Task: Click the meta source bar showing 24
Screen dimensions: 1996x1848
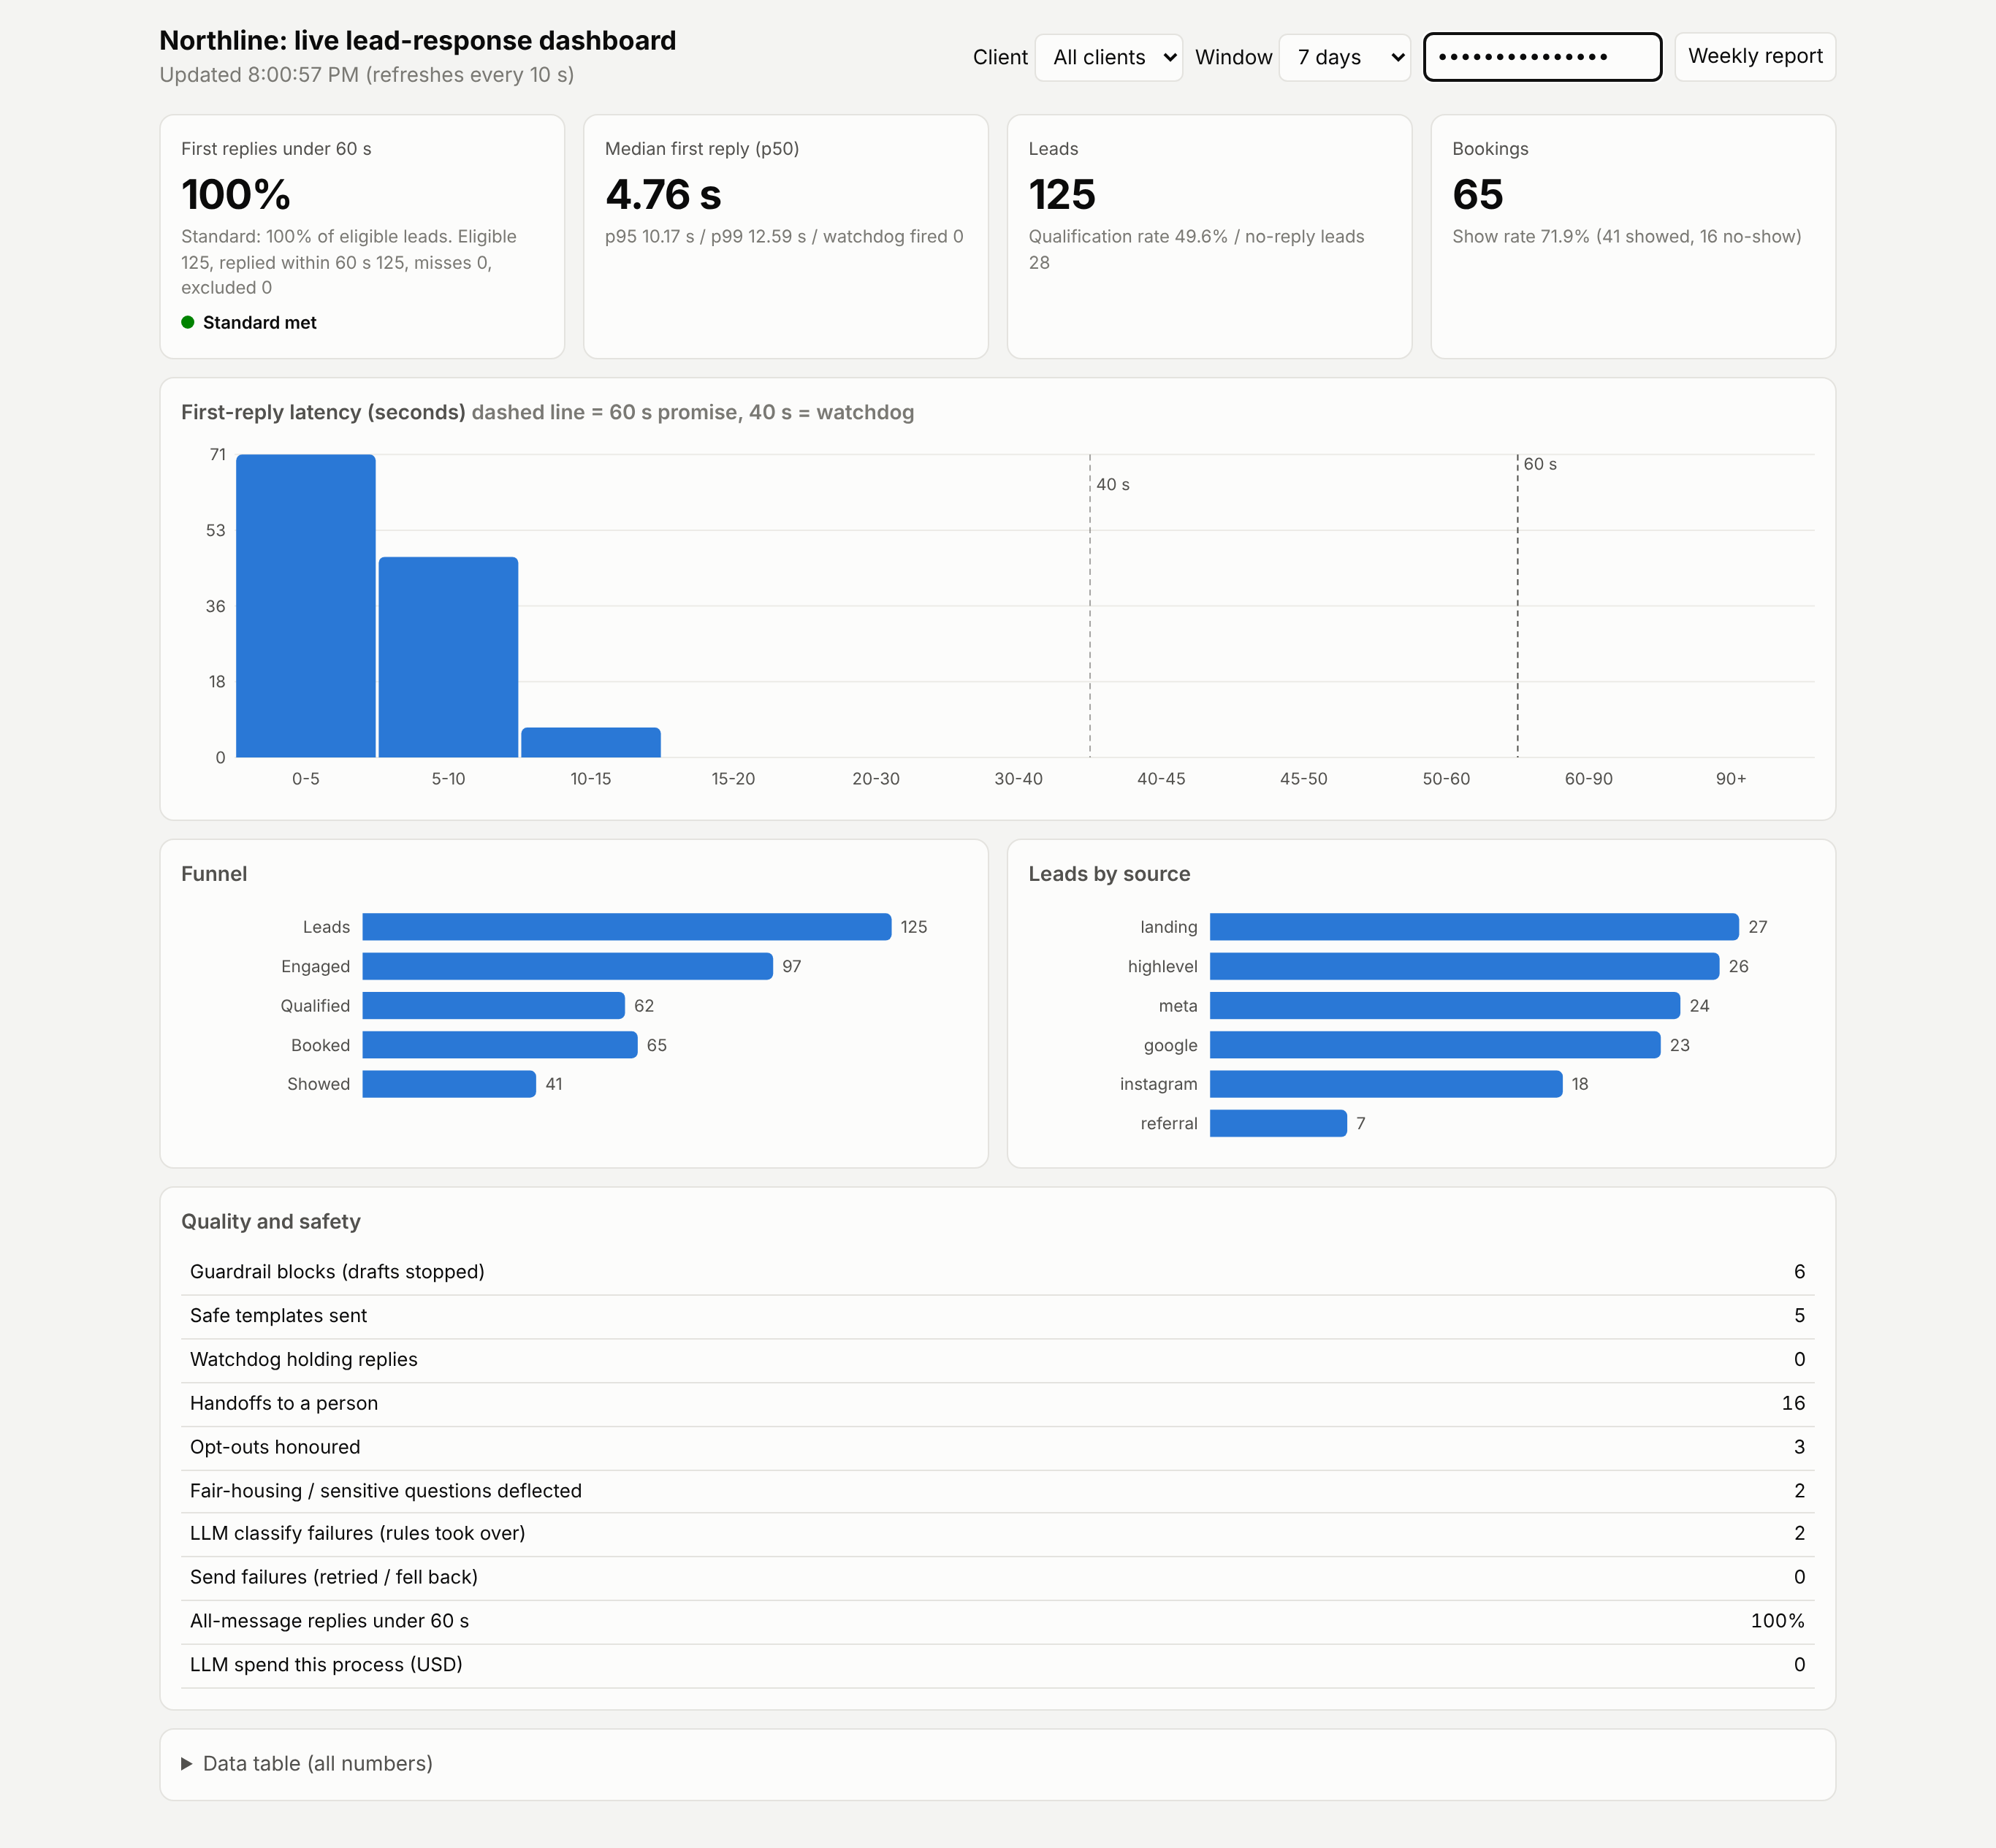Action: (1445, 1005)
